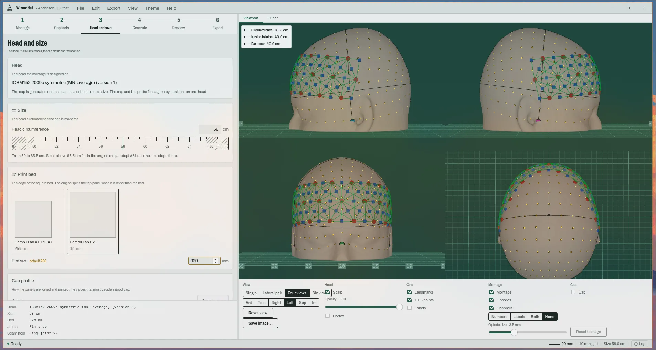
Task: Click the Reset to stage button
Action: 589,332
